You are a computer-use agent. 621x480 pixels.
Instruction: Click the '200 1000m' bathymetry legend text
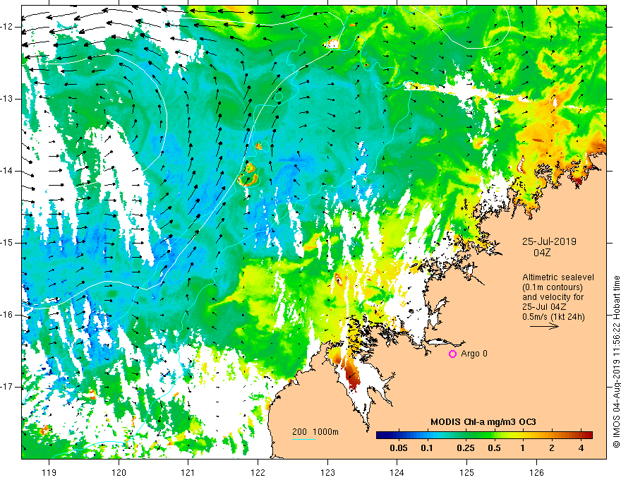pyautogui.click(x=315, y=432)
